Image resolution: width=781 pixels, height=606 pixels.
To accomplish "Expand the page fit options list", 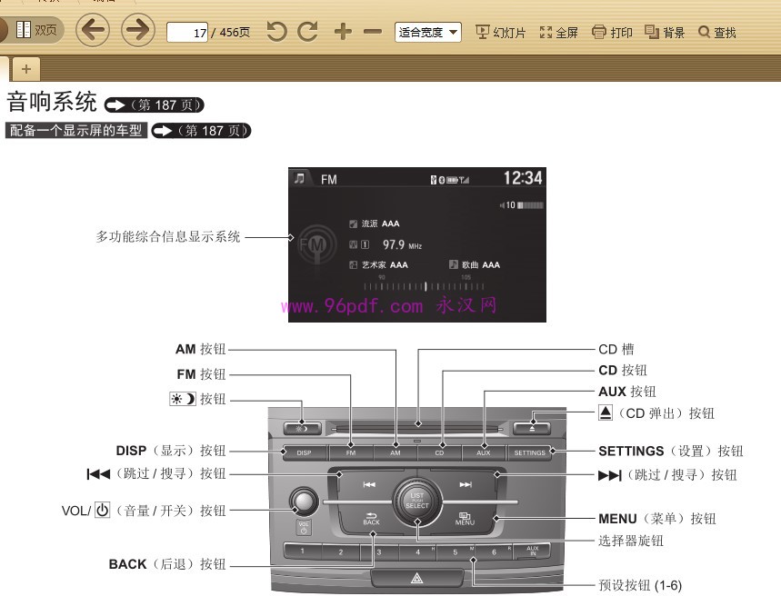I will coord(455,32).
